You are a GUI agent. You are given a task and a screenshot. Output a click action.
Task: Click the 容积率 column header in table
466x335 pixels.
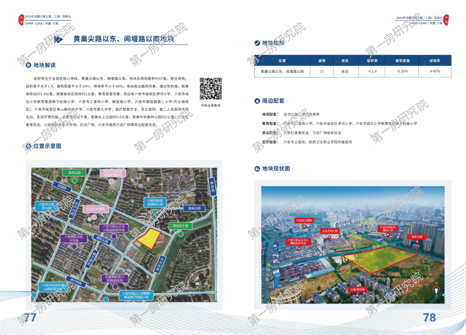372,61
